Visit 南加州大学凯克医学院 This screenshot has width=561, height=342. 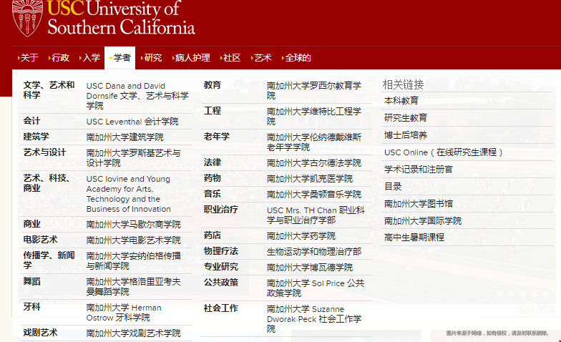pyautogui.click(x=310, y=179)
